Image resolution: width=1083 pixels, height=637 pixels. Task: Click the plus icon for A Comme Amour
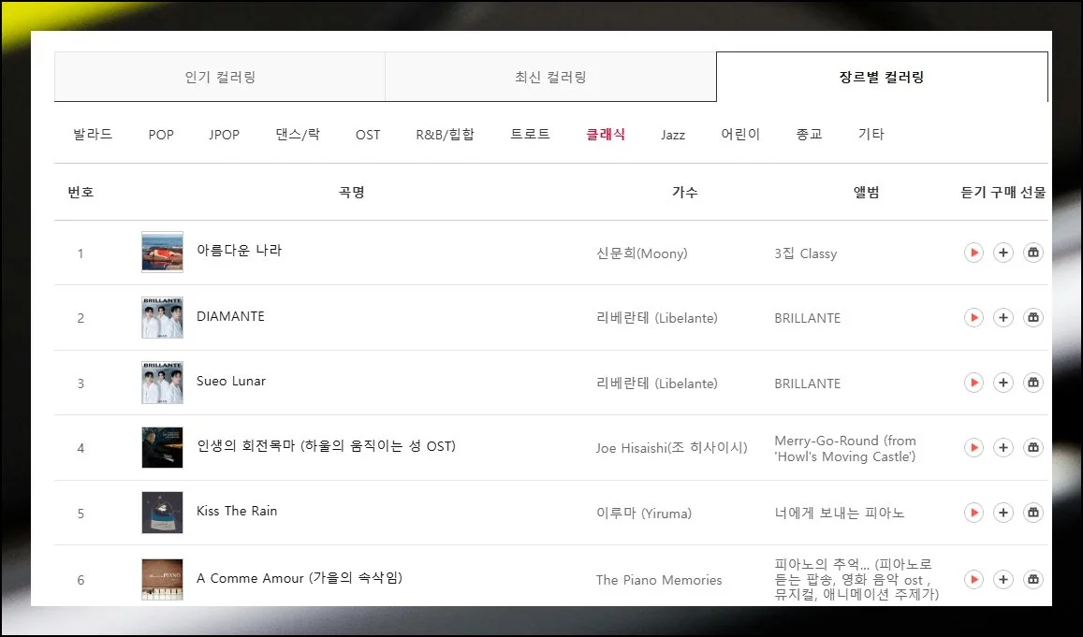1003,579
